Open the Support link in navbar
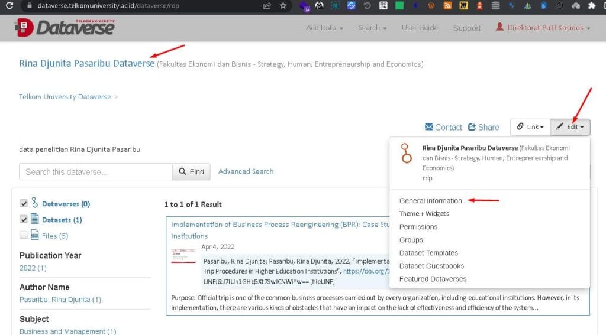This screenshot has width=606, height=335. 467,28
